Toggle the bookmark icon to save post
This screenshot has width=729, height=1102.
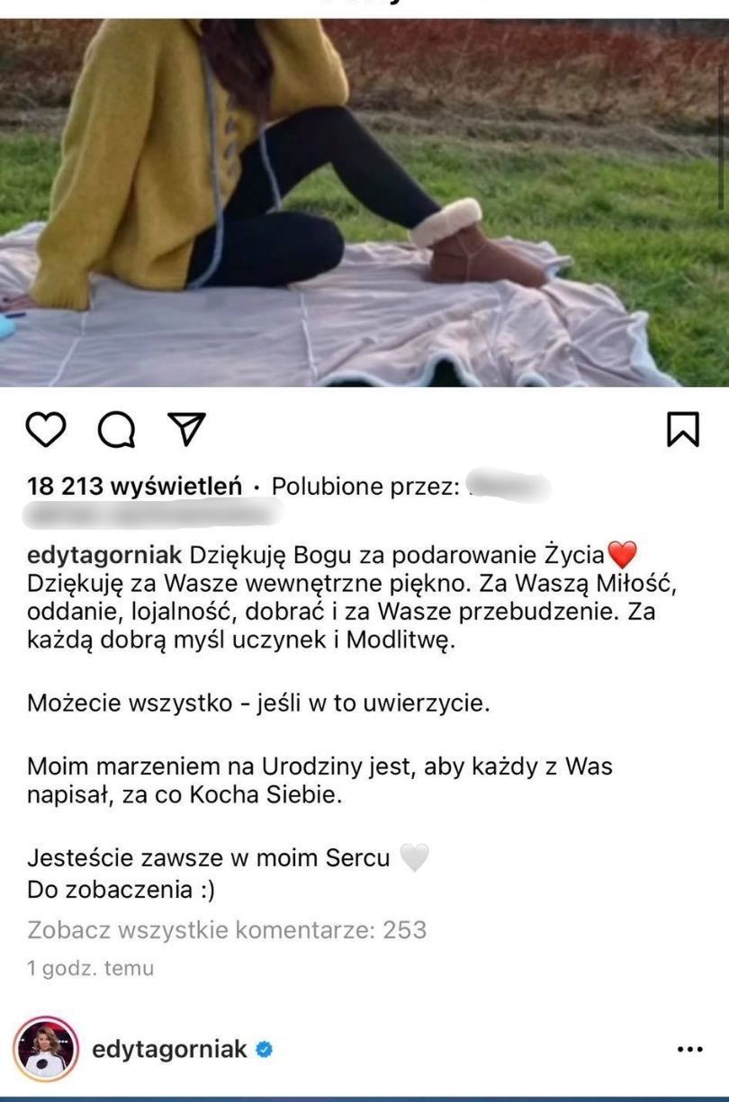683,429
